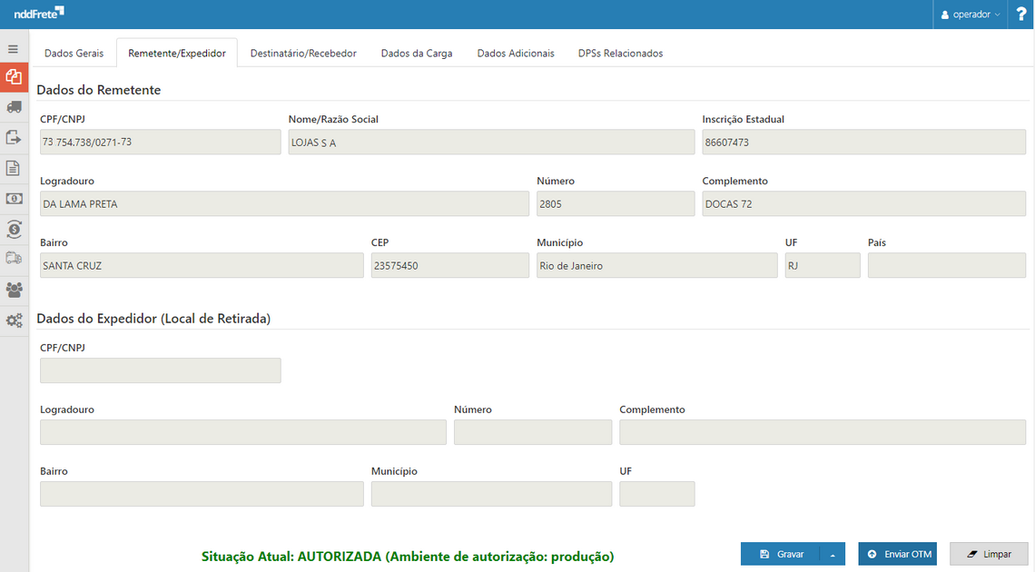Click the UF field with RJ
1035x572 pixels.
point(823,265)
